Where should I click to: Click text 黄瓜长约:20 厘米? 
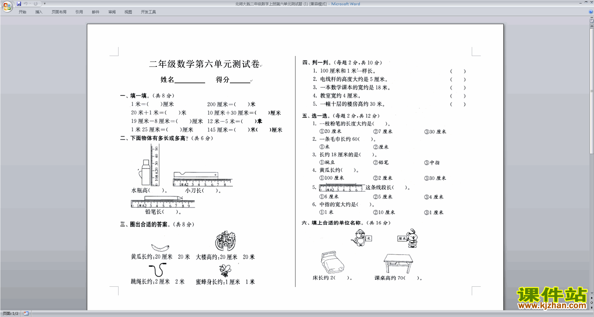[152, 257]
